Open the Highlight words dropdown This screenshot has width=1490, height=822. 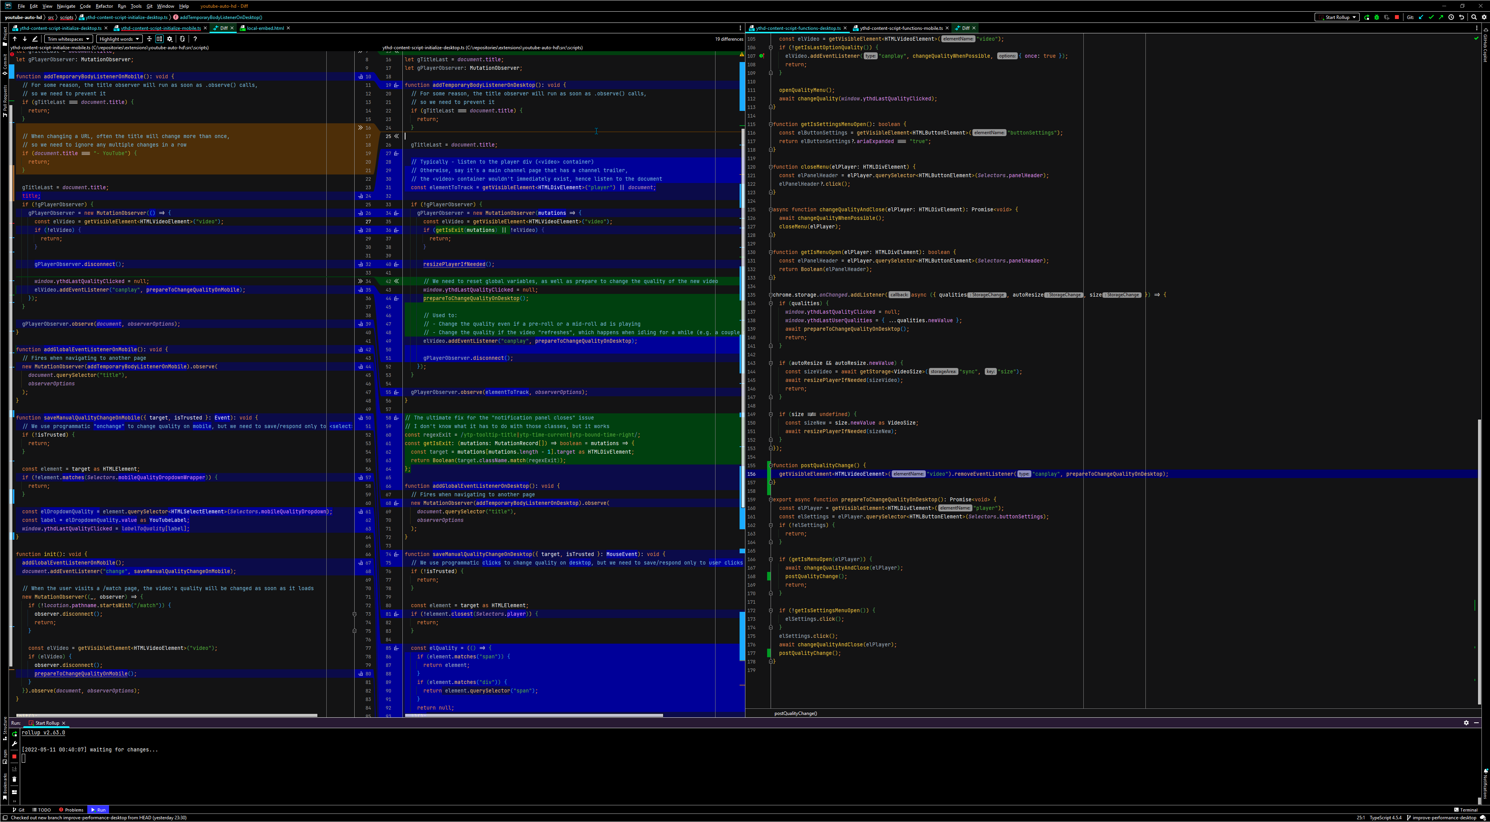coord(119,39)
